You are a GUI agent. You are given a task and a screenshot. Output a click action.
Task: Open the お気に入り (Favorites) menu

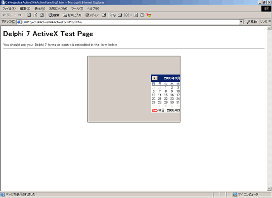pyautogui.click(x=58, y=9)
